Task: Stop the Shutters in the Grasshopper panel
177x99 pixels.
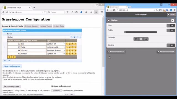Action: [141, 39]
